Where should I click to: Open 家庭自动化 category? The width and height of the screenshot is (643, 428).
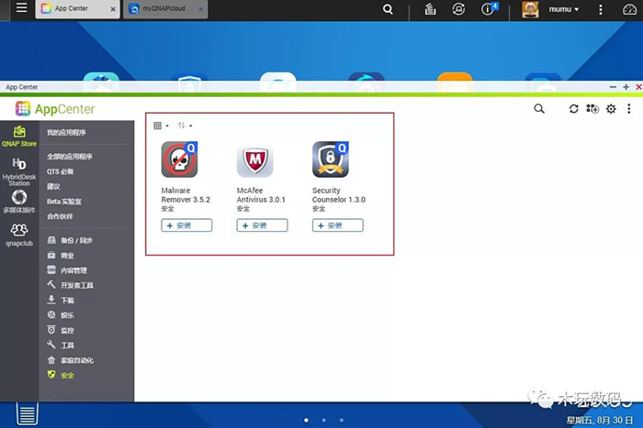[x=70, y=360]
